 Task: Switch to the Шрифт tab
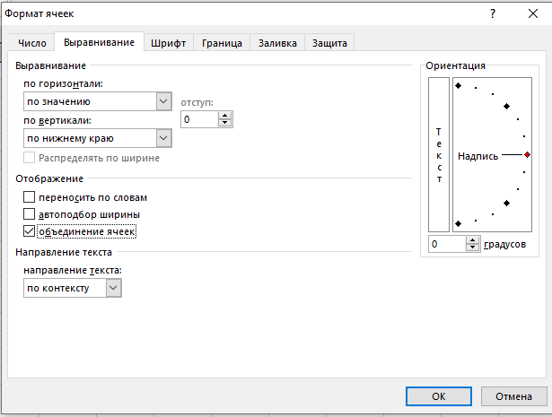coord(168,43)
